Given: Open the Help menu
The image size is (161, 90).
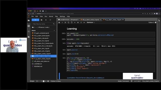Looking at the screenshot, I should (68, 16).
